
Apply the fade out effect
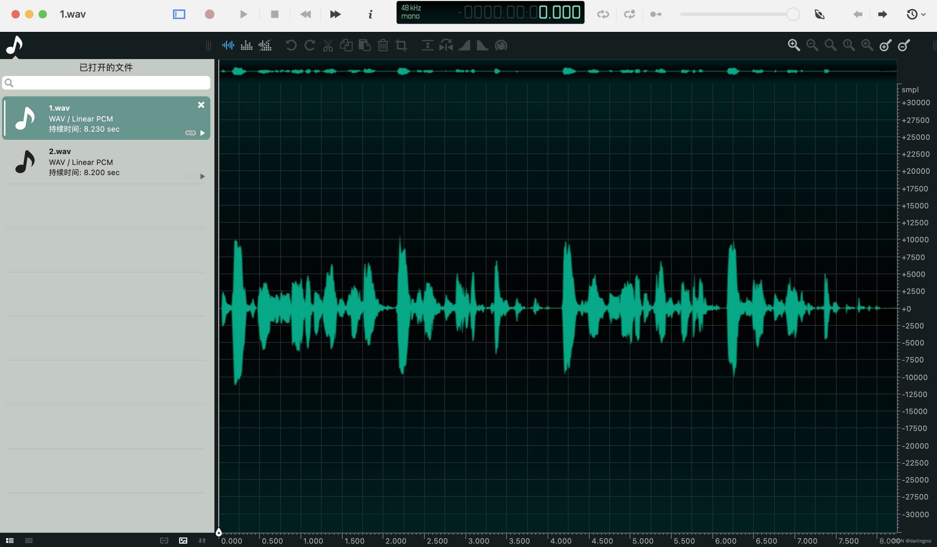pyautogui.click(x=482, y=45)
